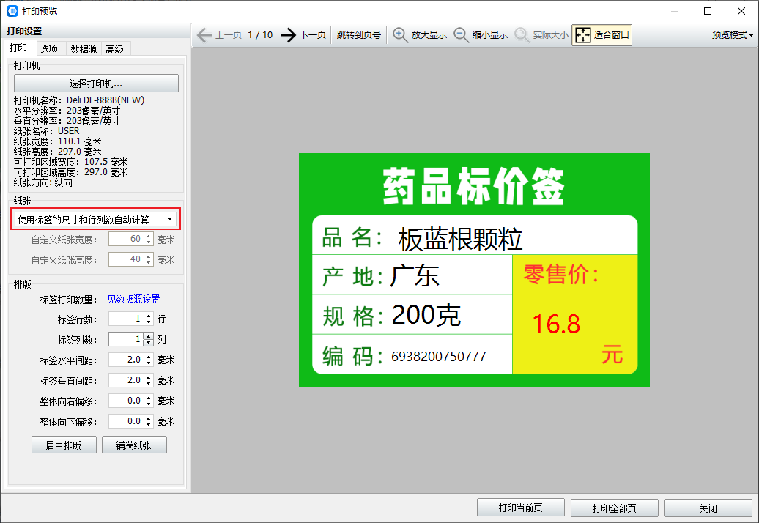The height and width of the screenshot is (523, 759).
Task: Click 选择打印机... button
Action: 96,84
